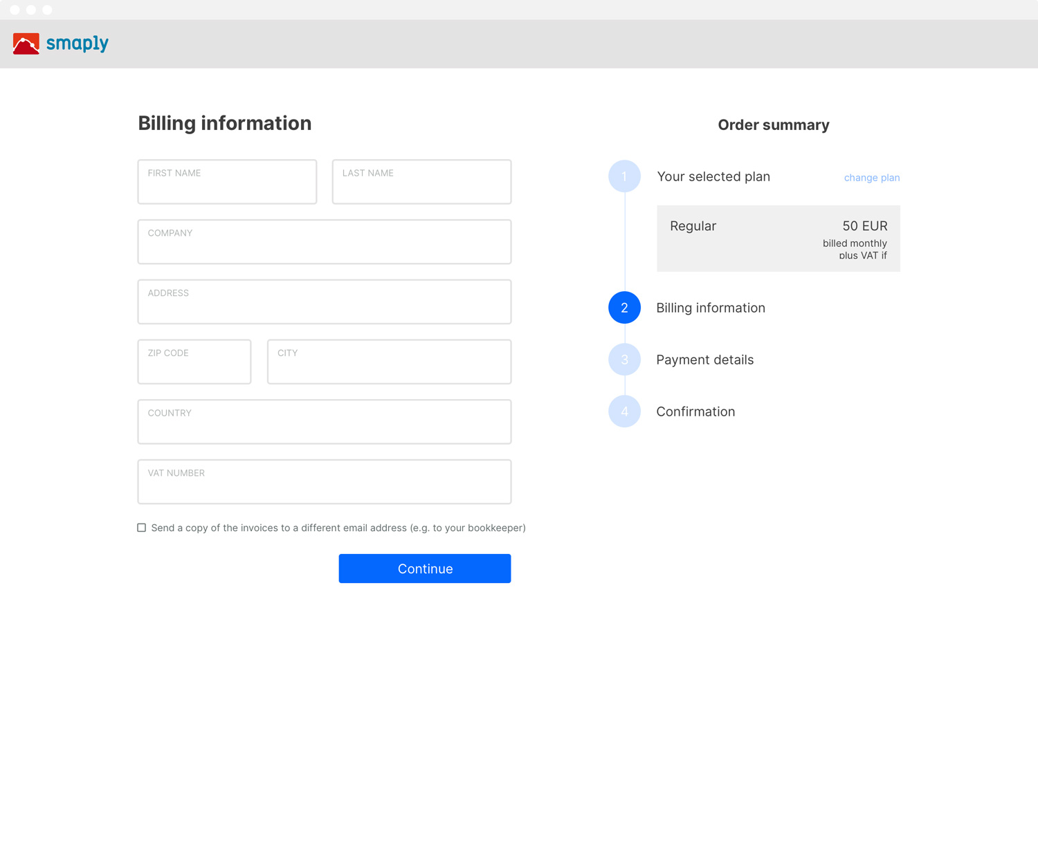1038x861 pixels.
Task: Click into the Address field
Action: [x=324, y=302]
